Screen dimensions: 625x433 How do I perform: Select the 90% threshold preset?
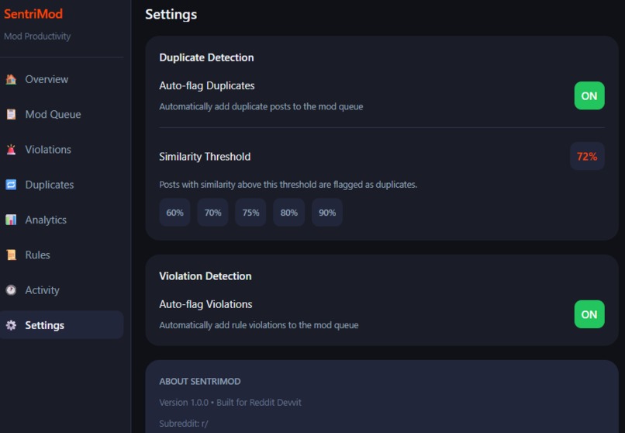click(x=327, y=213)
